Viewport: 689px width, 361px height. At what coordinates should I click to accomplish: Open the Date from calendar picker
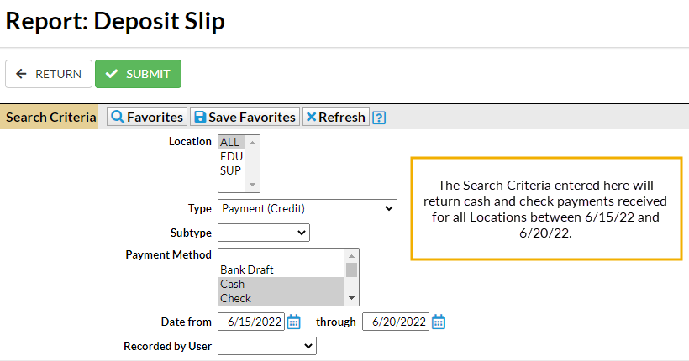pyautogui.click(x=294, y=322)
